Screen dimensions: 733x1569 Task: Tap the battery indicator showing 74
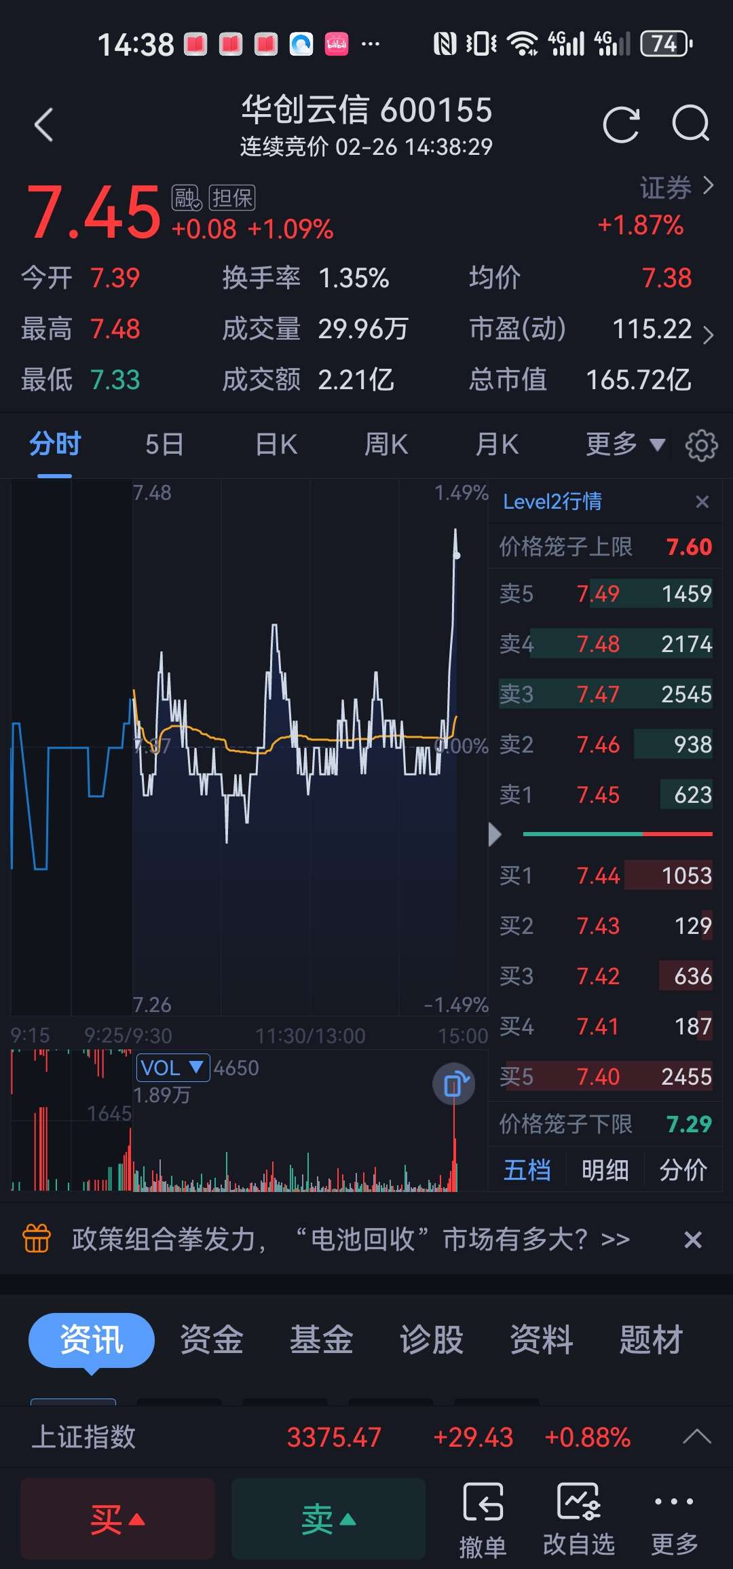click(x=666, y=44)
